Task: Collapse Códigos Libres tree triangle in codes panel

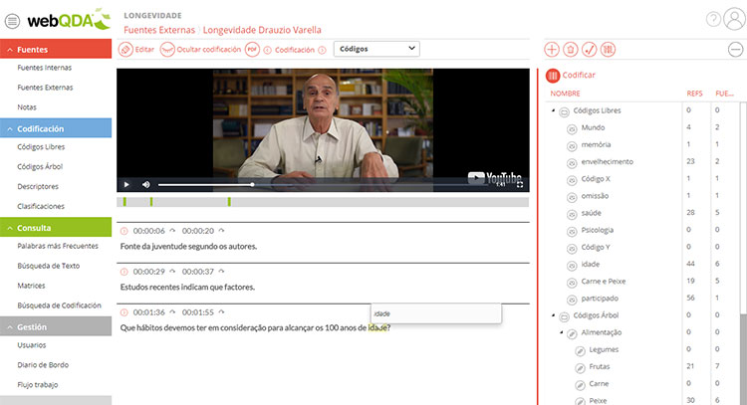Action: coord(553,110)
